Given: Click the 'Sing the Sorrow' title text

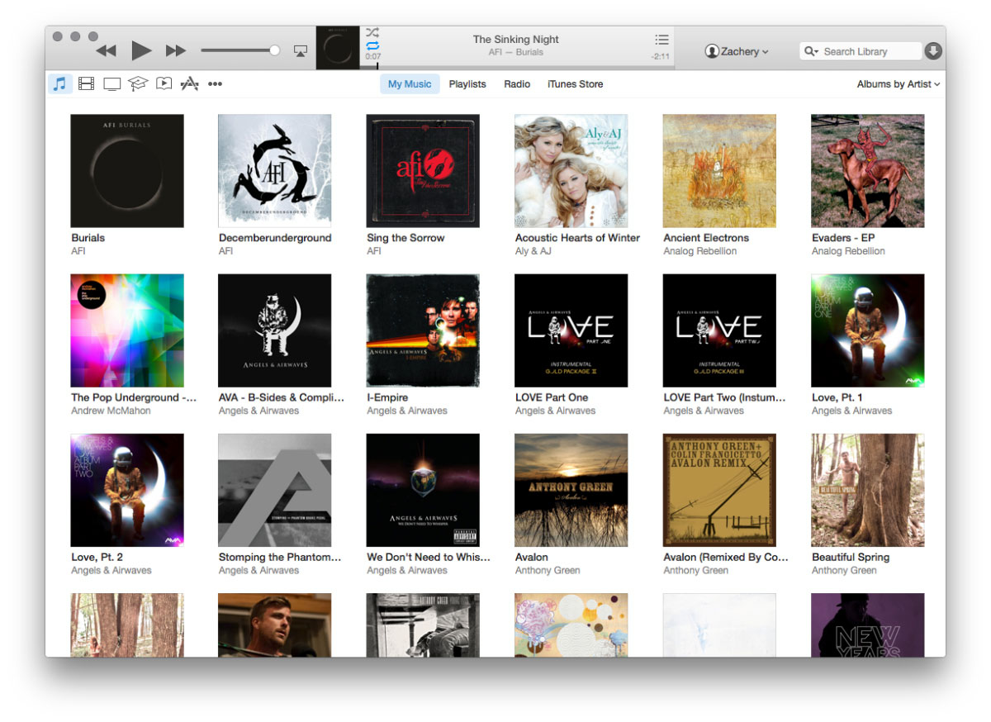Looking at the screenshot, I should pos(405,238).
